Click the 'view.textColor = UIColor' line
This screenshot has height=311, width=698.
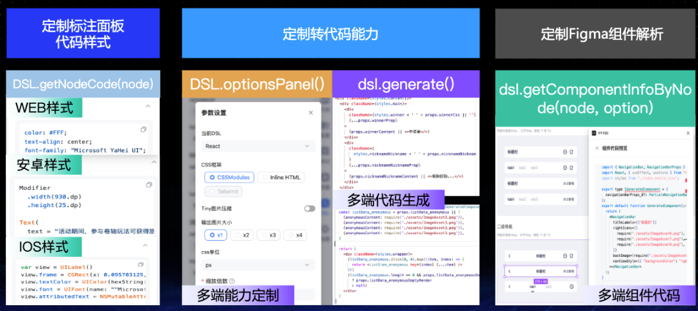coord(83,281)
